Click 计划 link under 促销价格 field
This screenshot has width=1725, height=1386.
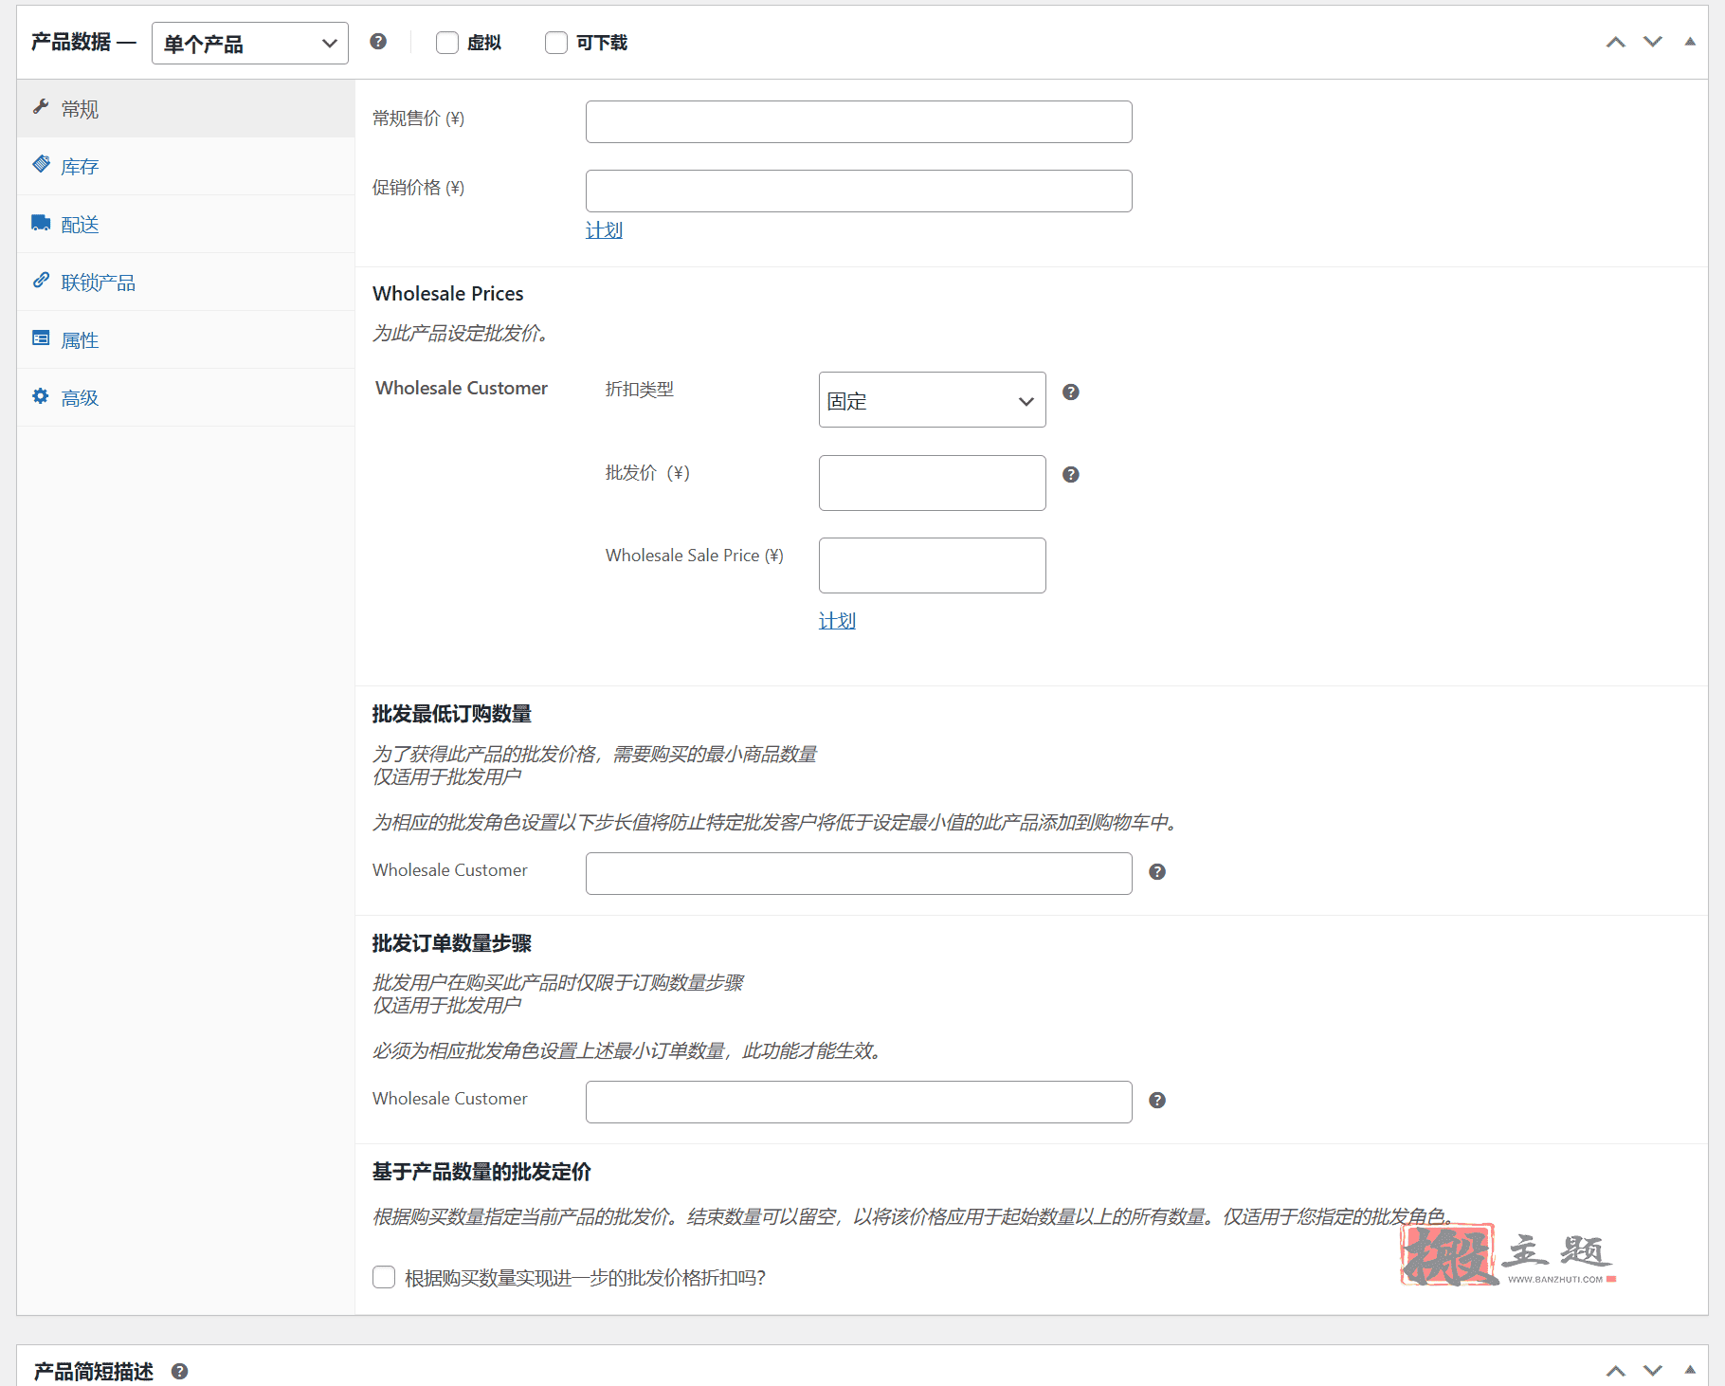click(604, 230)
